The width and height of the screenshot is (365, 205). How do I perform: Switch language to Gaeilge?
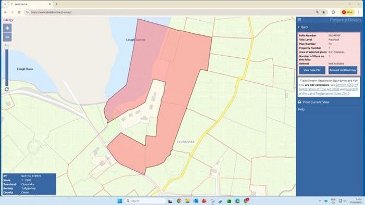(8, 20)
